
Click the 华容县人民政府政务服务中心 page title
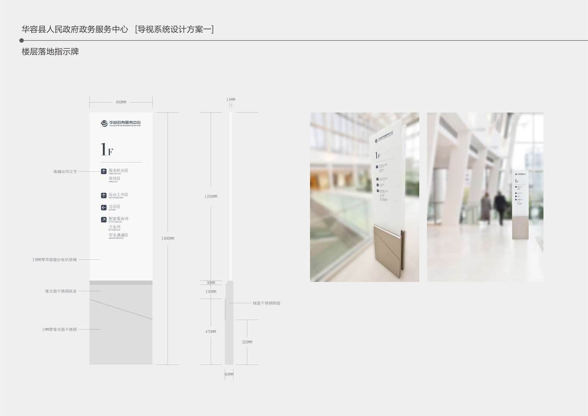(75, 29)
